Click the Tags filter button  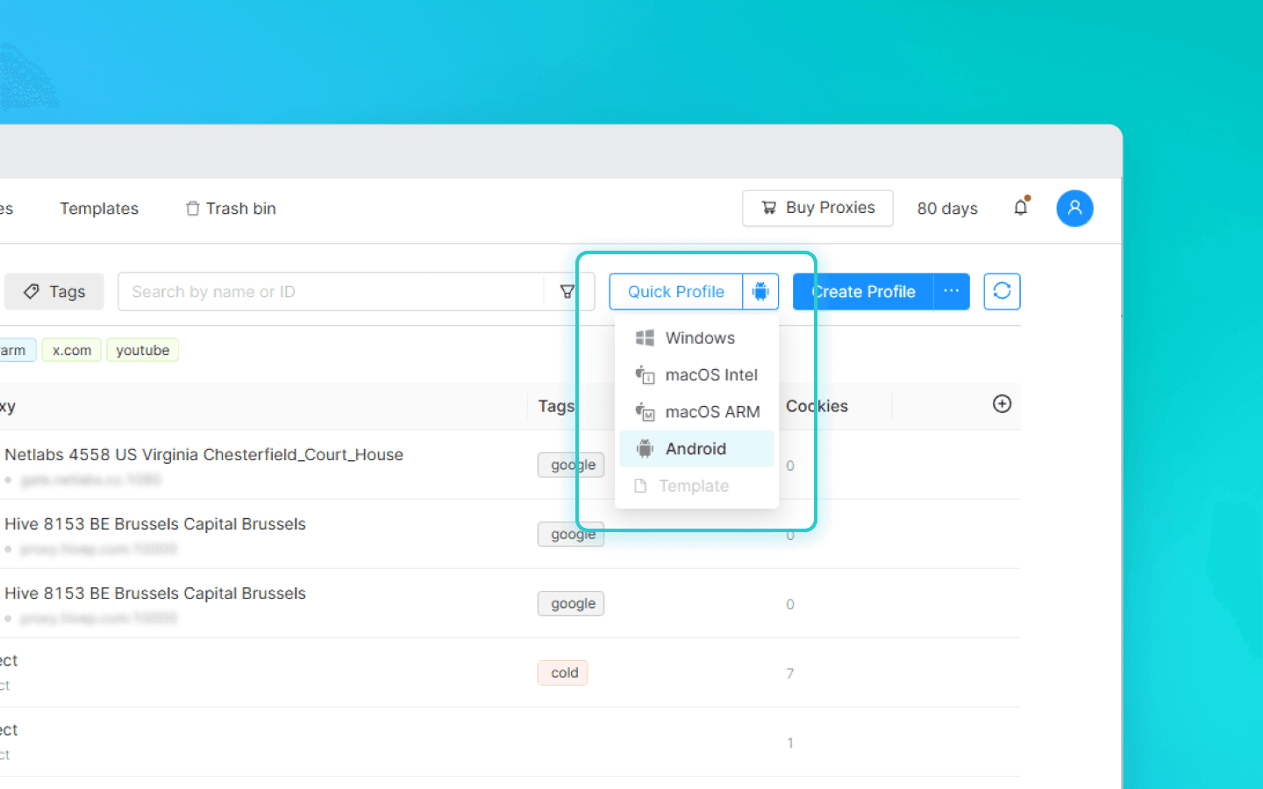[x=54, y=292]
